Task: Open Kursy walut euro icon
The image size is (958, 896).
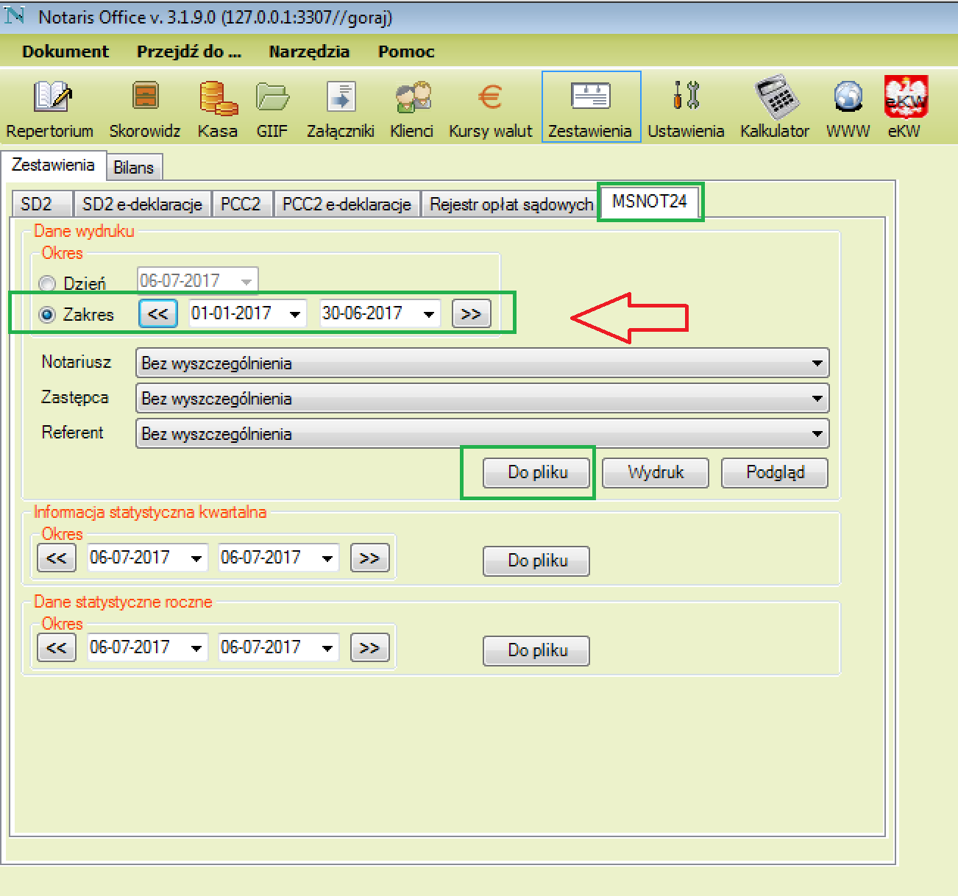Action: 490,96
